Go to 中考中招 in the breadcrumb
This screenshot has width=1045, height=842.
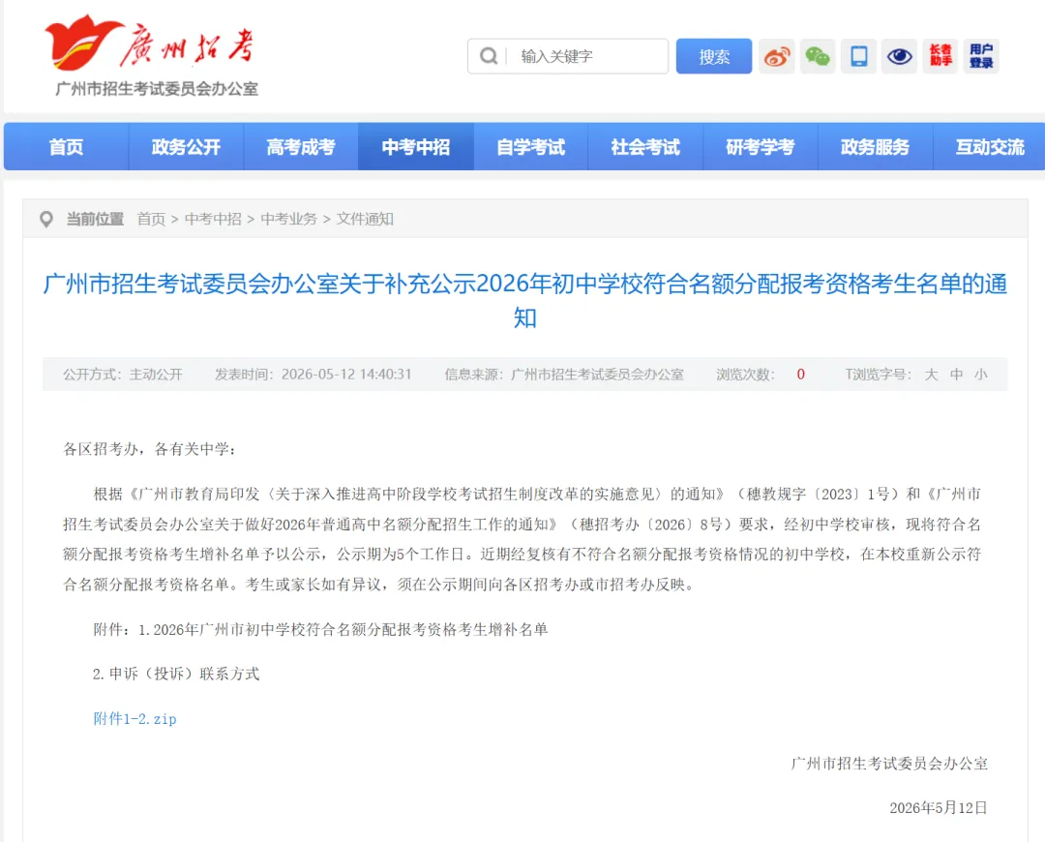(x=213, y=220)
